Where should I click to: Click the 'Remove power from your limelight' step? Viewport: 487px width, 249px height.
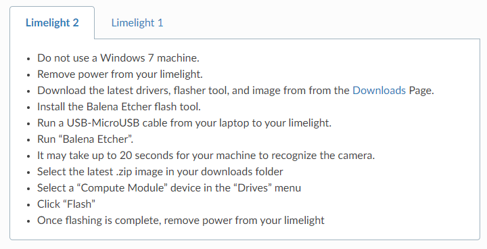[x=120, y=74]
